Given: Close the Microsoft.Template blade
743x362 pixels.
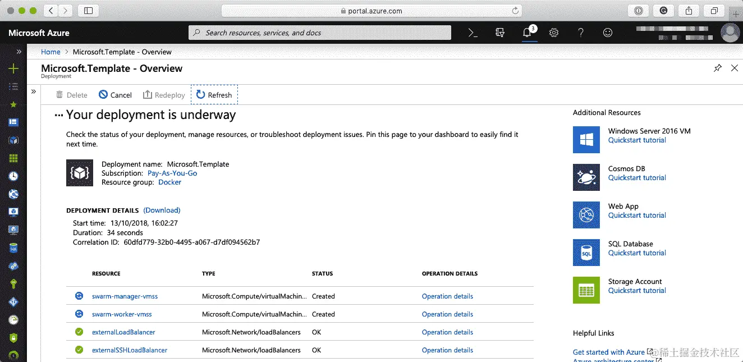Looking at the screenshot, I should pos(735,68).
